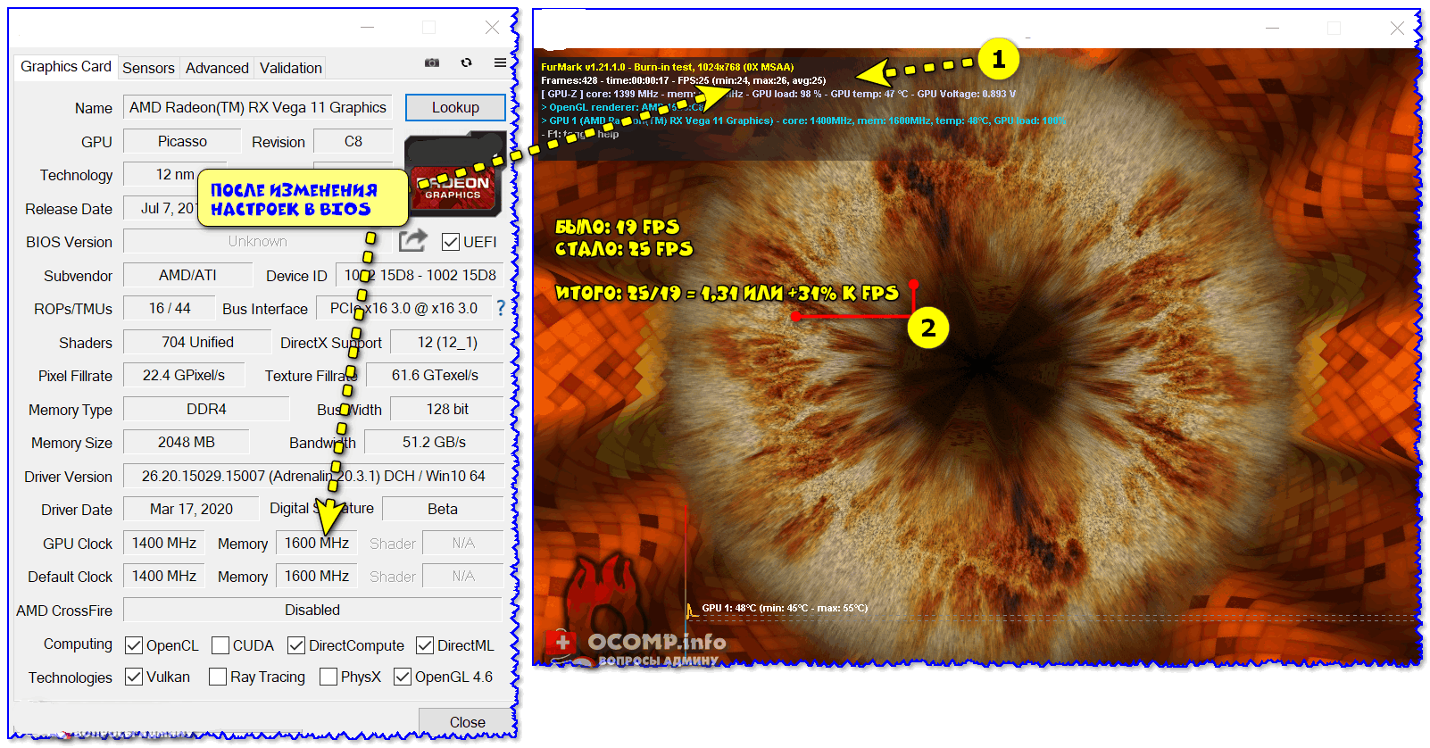Toggle the UEFI checkbox

tap(451, 242)
